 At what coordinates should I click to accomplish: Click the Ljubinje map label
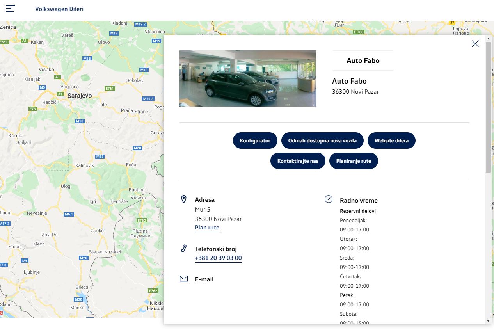coord(32,272)
